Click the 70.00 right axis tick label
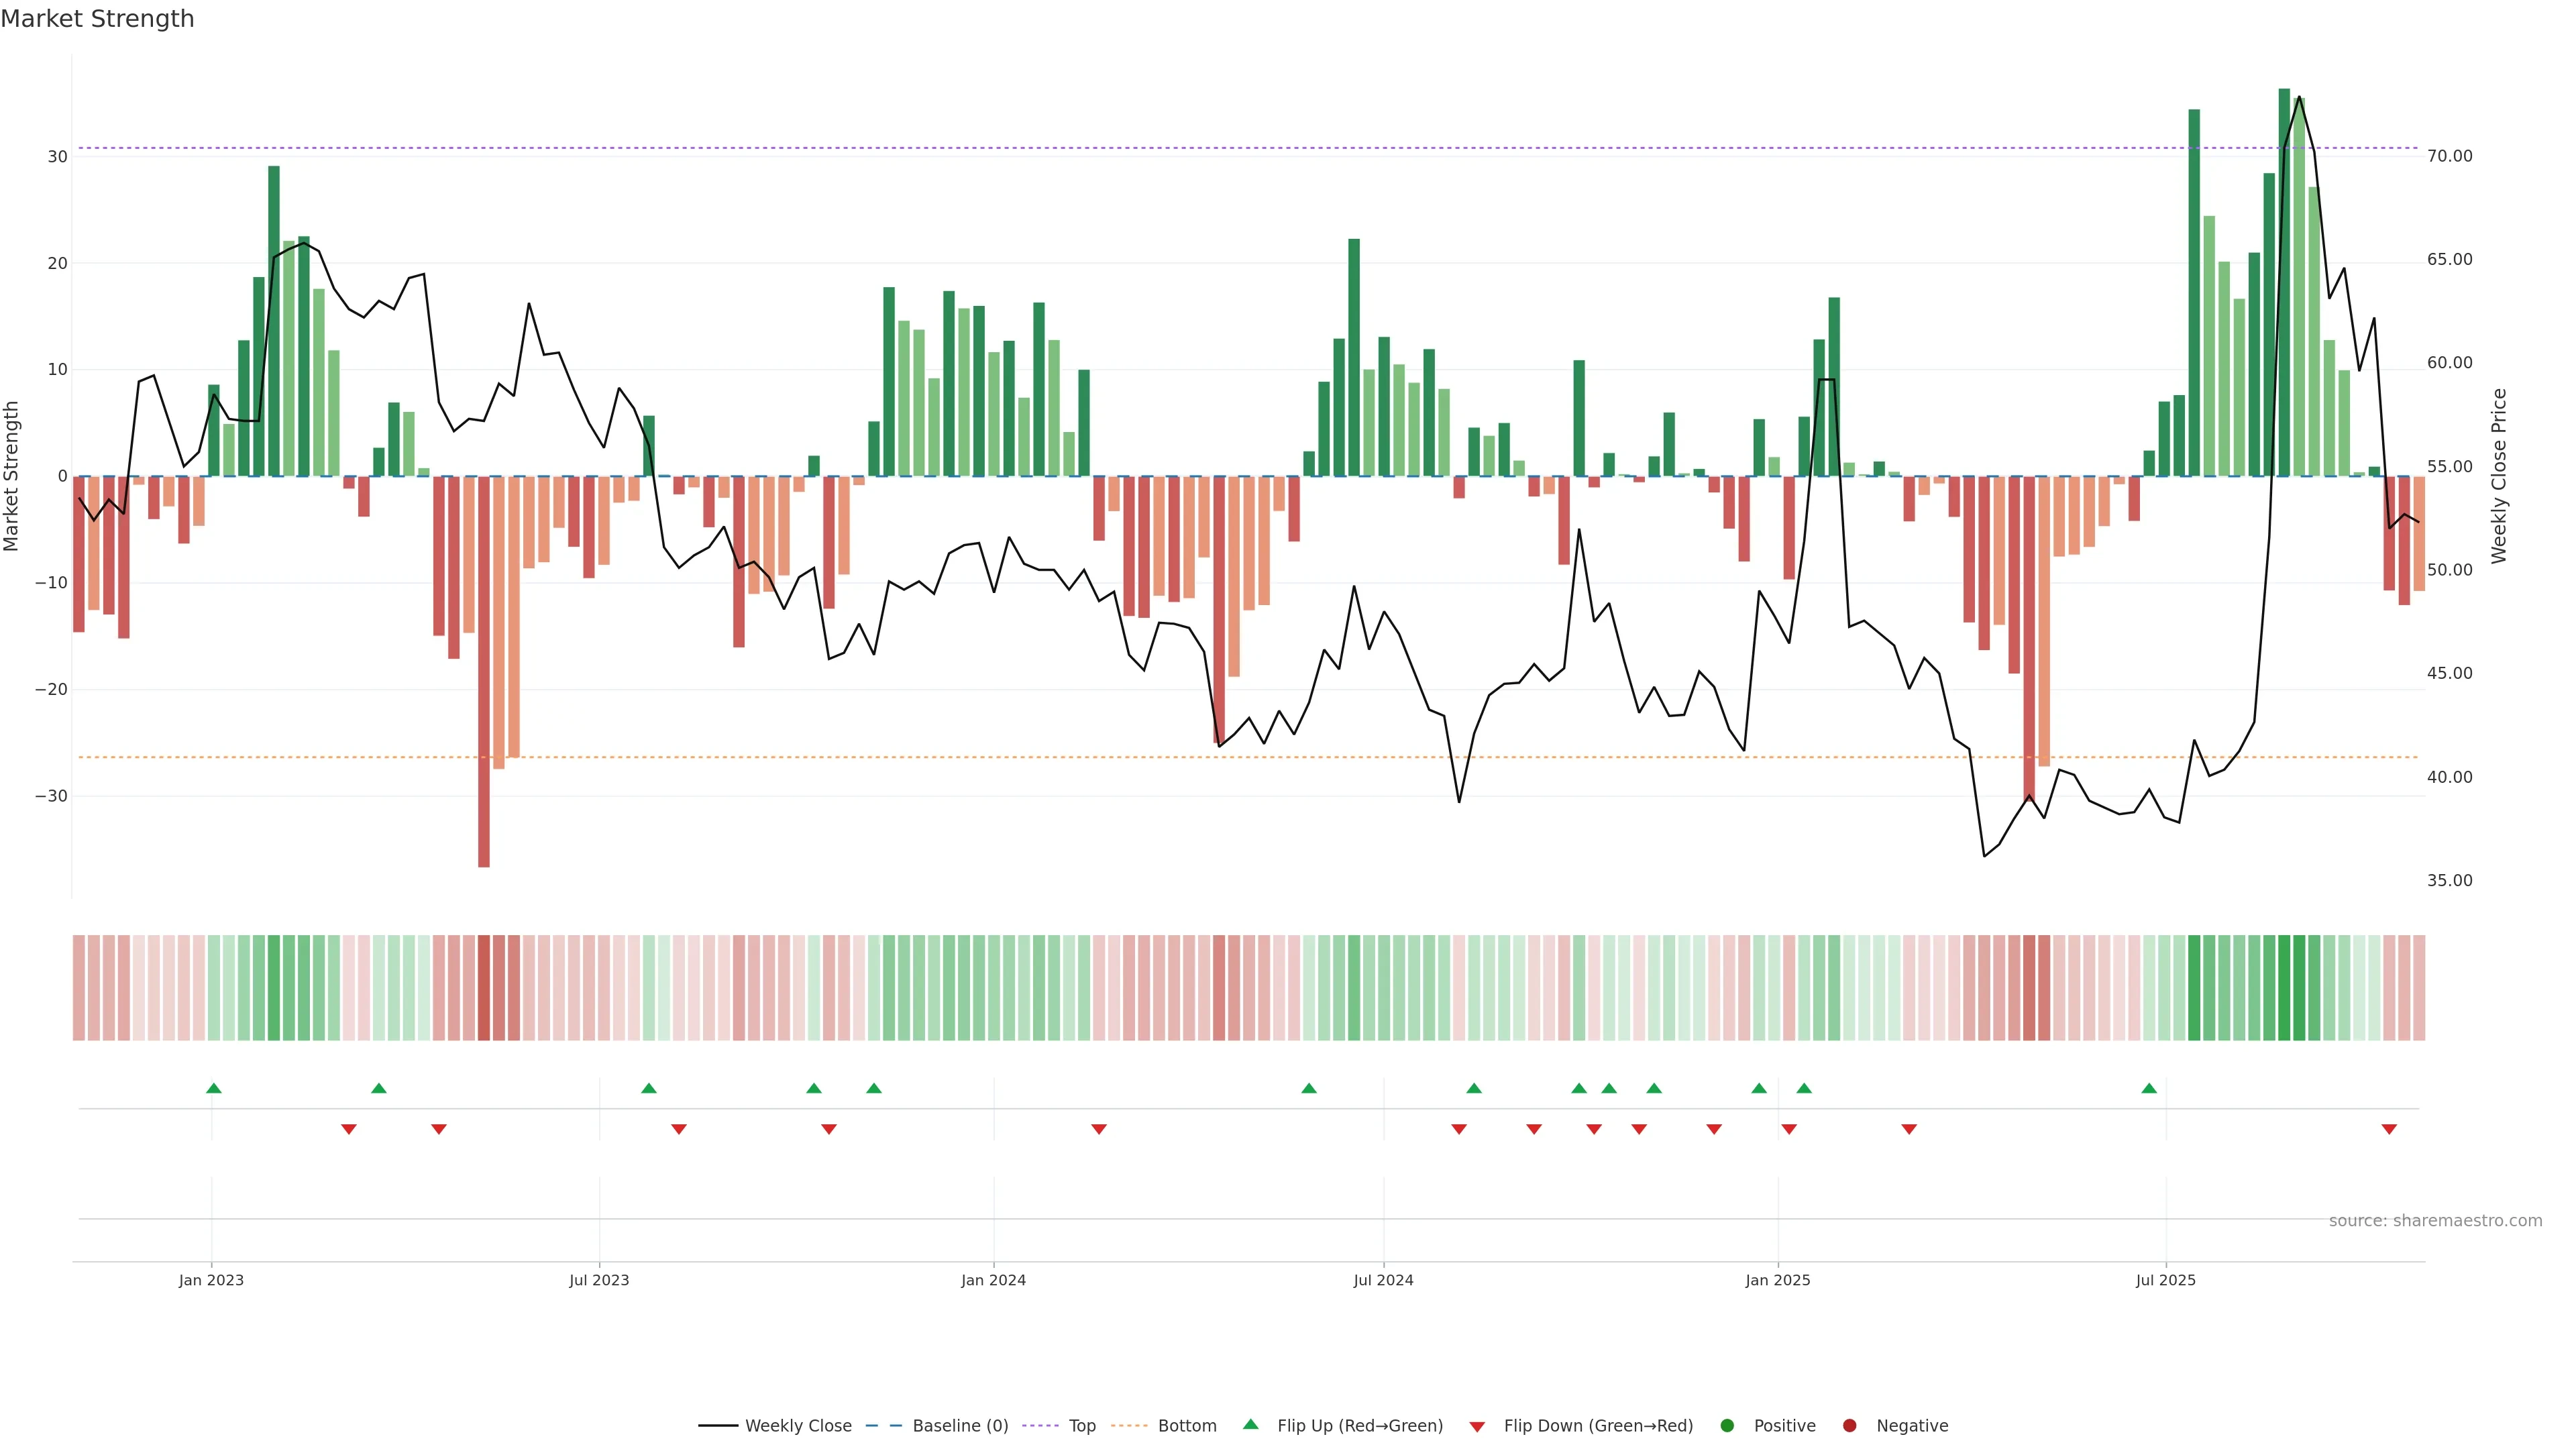This screenshot has height=1449, width=2576. point(2449,156)
